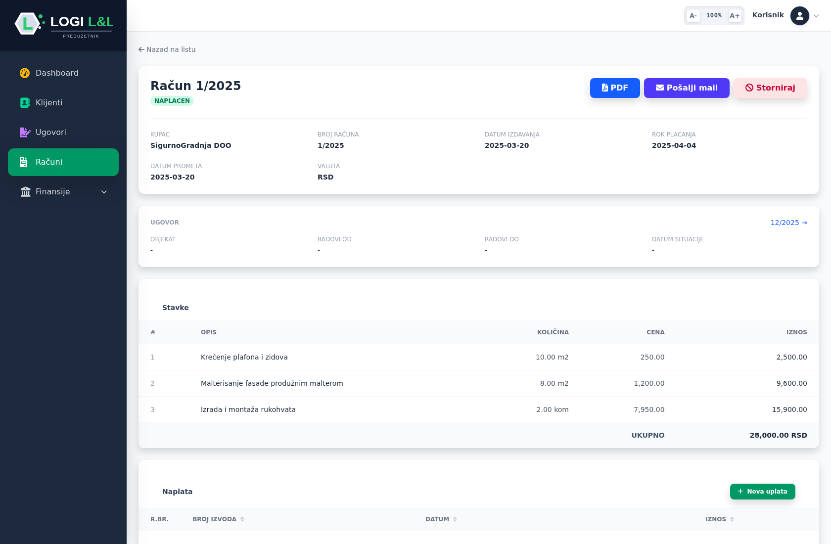Click quantity 2.00 kom cell

(553, 409)
